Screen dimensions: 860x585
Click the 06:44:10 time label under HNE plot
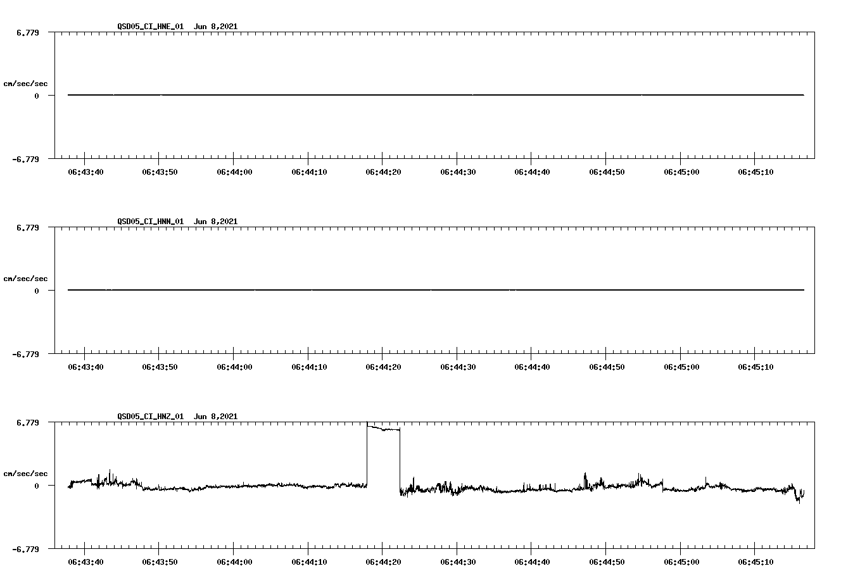309,172
